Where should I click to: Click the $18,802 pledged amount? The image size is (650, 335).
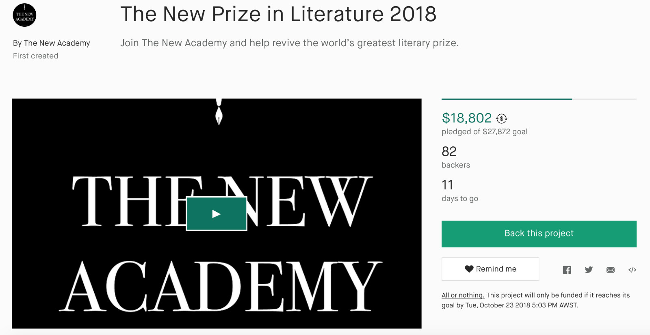[x=467, y=118]
